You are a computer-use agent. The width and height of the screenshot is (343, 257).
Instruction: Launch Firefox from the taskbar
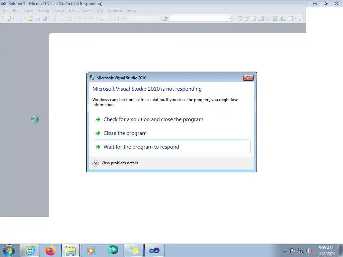coord(51,250)
